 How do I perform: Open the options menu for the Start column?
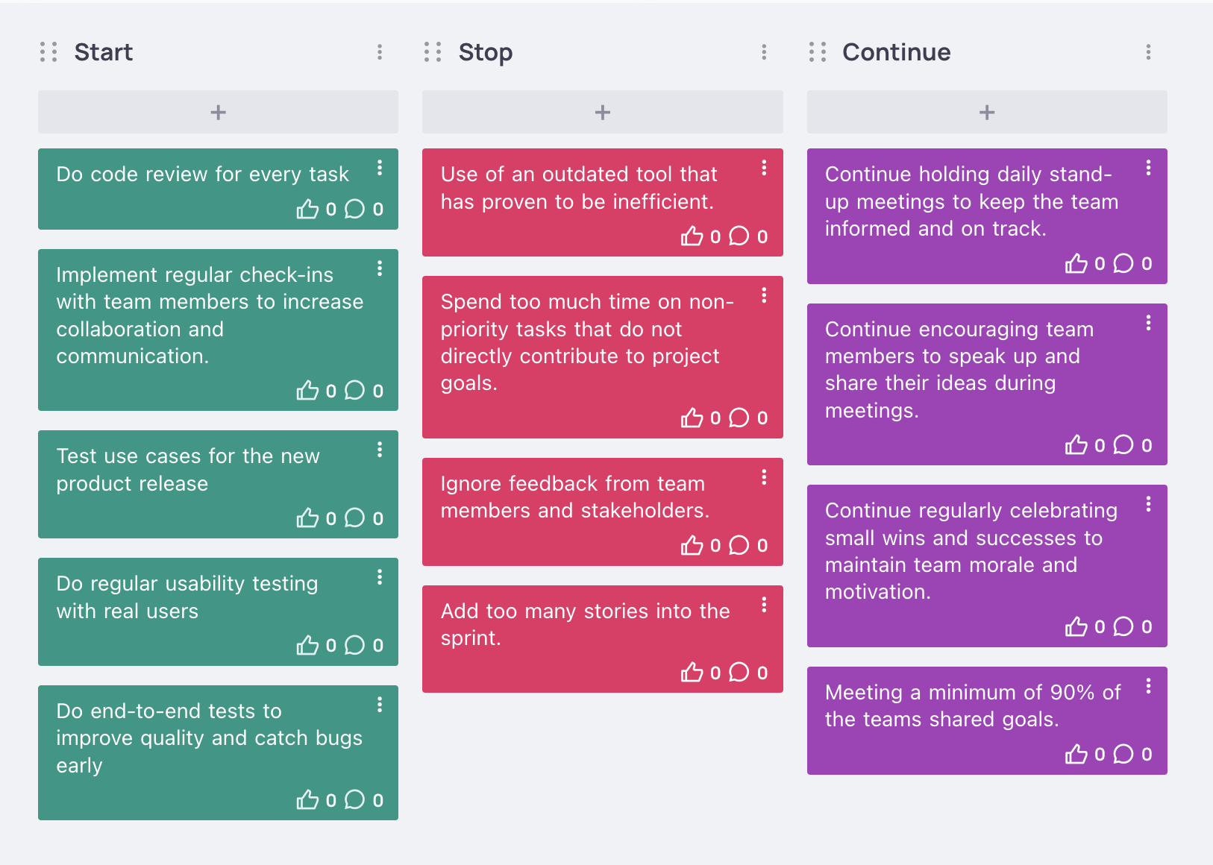(x=380, y=52)
